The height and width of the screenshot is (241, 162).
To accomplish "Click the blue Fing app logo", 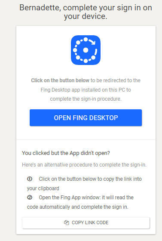I will (x=86, y=50).
